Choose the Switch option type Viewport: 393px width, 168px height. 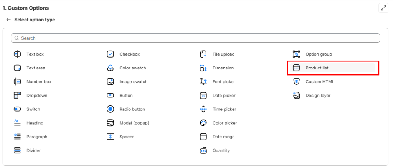point(33,109)
